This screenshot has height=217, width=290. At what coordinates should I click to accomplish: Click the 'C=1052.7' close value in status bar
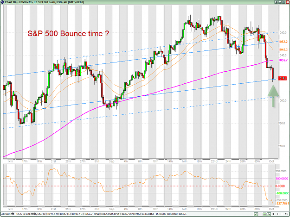click(x=87, y=214)
